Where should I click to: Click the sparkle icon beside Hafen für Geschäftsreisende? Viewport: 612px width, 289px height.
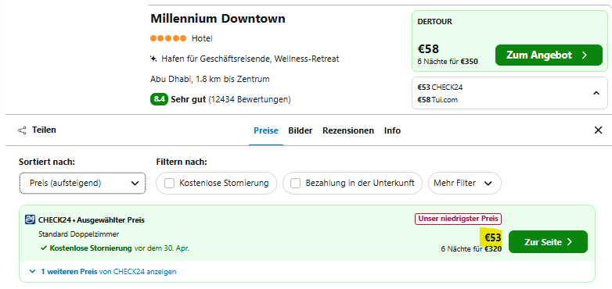(x=153, y=59)
